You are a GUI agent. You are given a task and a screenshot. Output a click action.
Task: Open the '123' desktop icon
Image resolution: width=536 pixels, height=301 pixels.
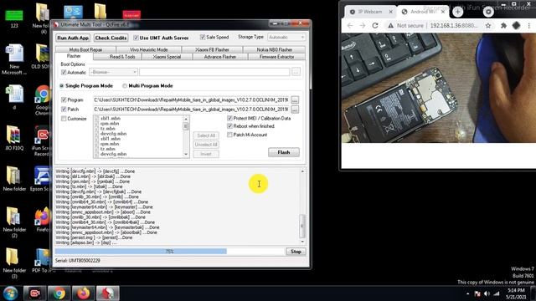pos(14,18)
